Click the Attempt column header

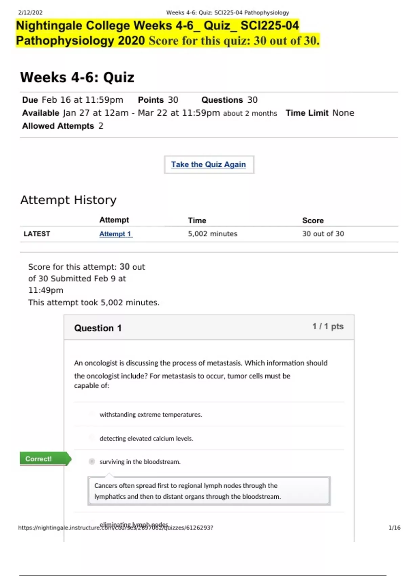114,220
